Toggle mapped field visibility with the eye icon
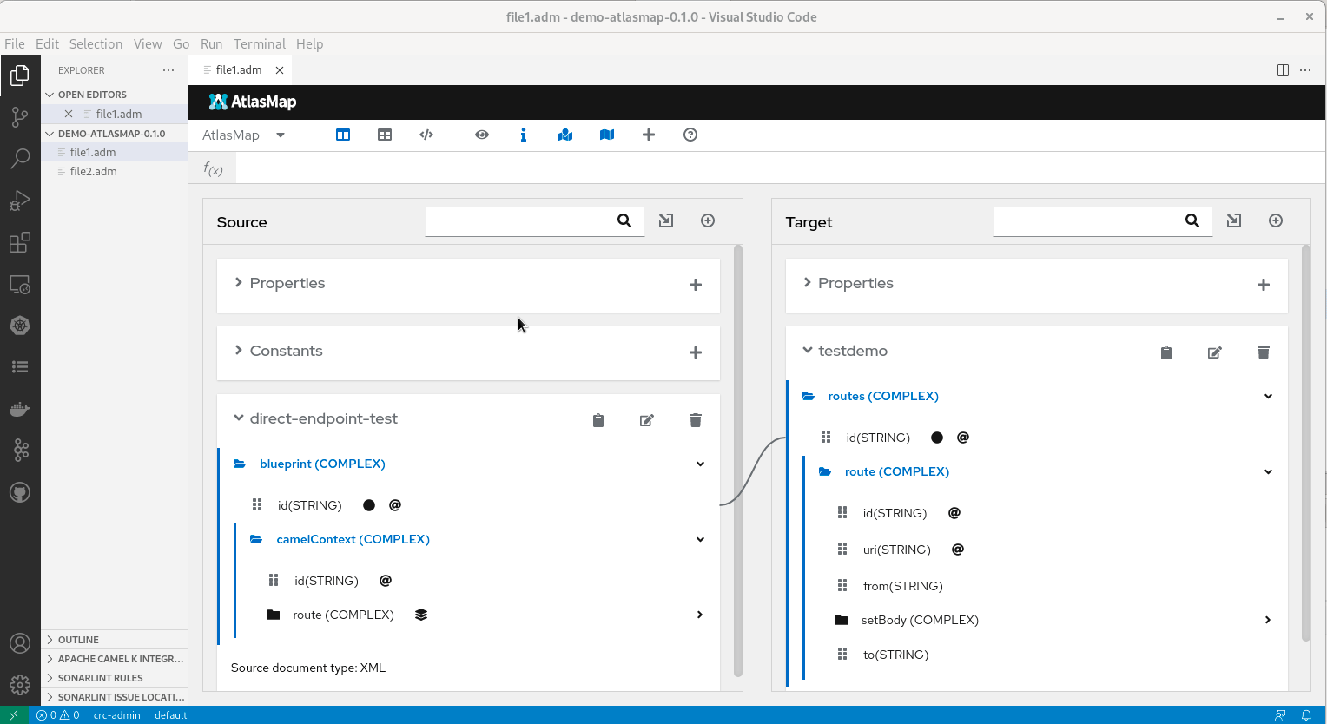The width and height of the screenshot is (1327, 724). [482, 135]
